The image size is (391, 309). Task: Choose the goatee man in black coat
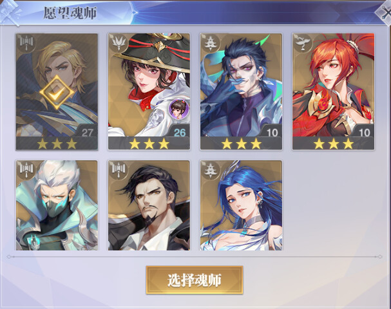coord(149,205)
